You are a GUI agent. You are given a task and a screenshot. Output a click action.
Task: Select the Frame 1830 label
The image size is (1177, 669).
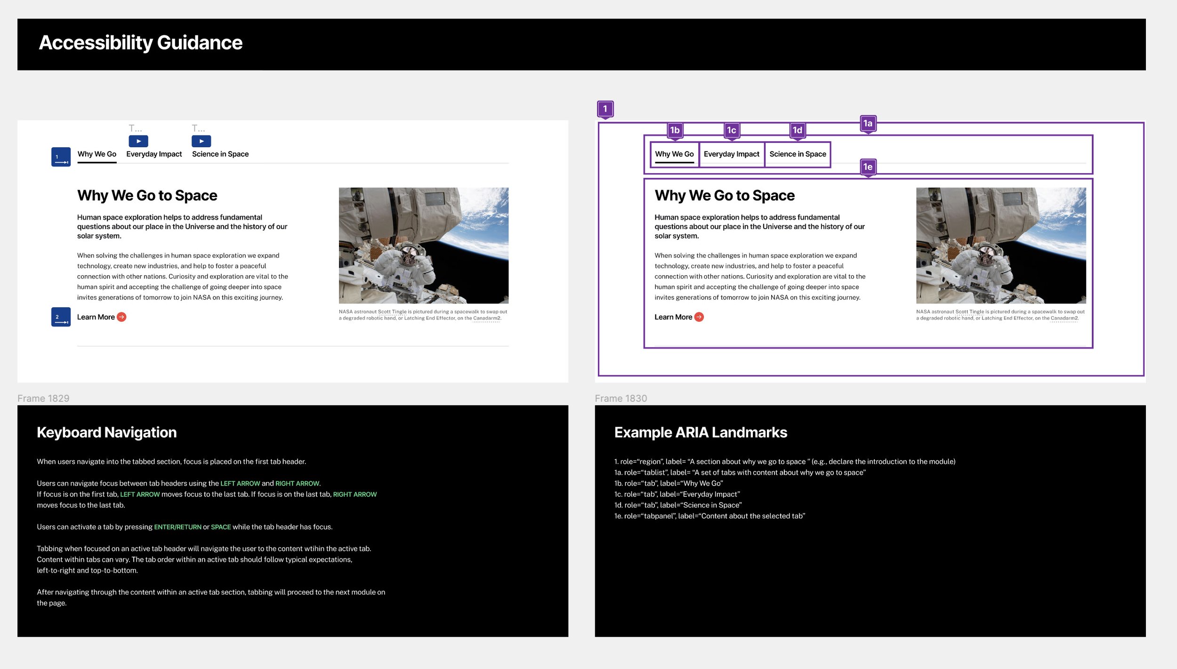pos(621,398)
